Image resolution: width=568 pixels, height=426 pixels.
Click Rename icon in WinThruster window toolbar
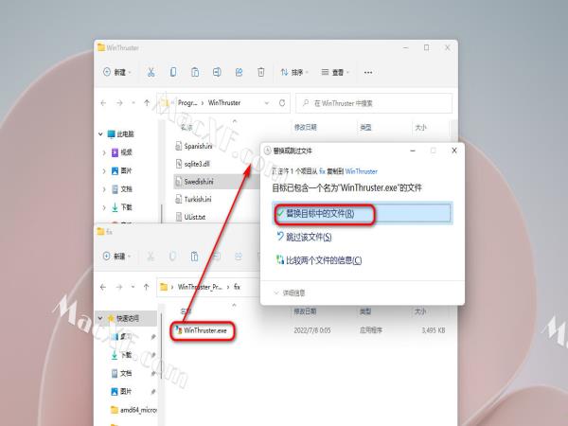[217, 72]
